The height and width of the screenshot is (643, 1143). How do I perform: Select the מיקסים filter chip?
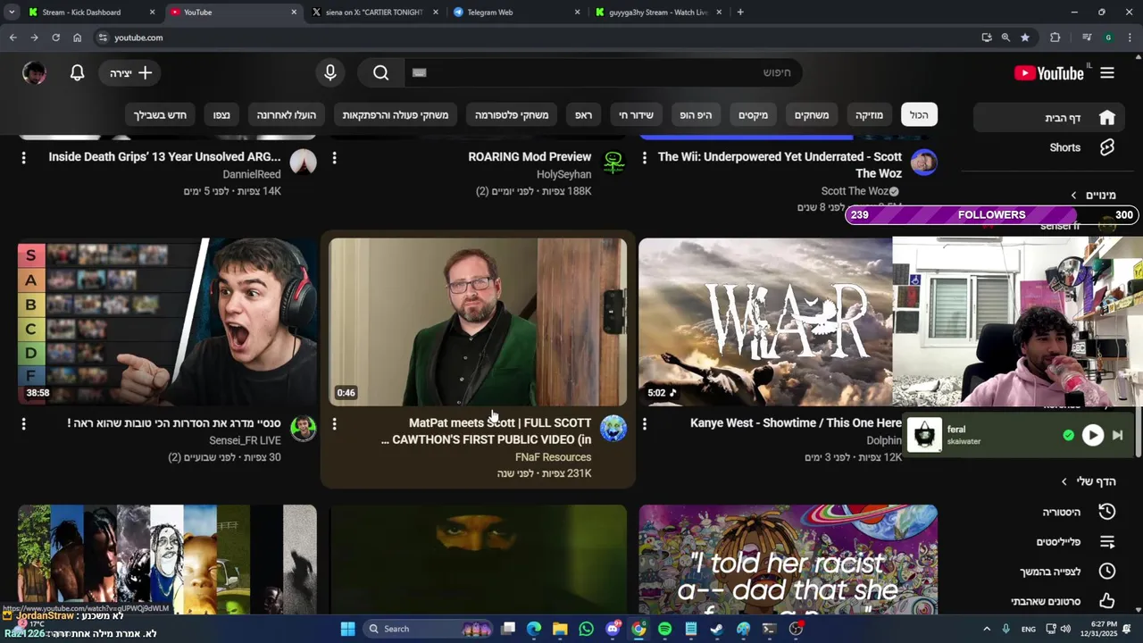click(753, 115)
